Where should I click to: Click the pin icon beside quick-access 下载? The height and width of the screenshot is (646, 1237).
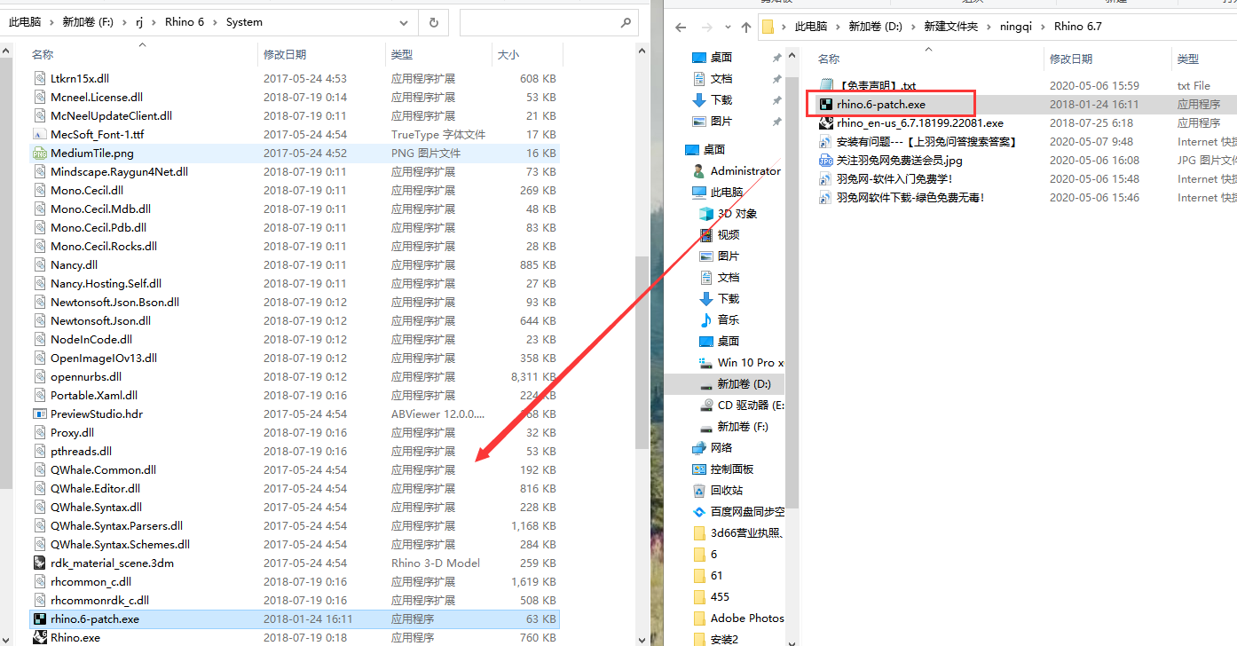(776, 100)
